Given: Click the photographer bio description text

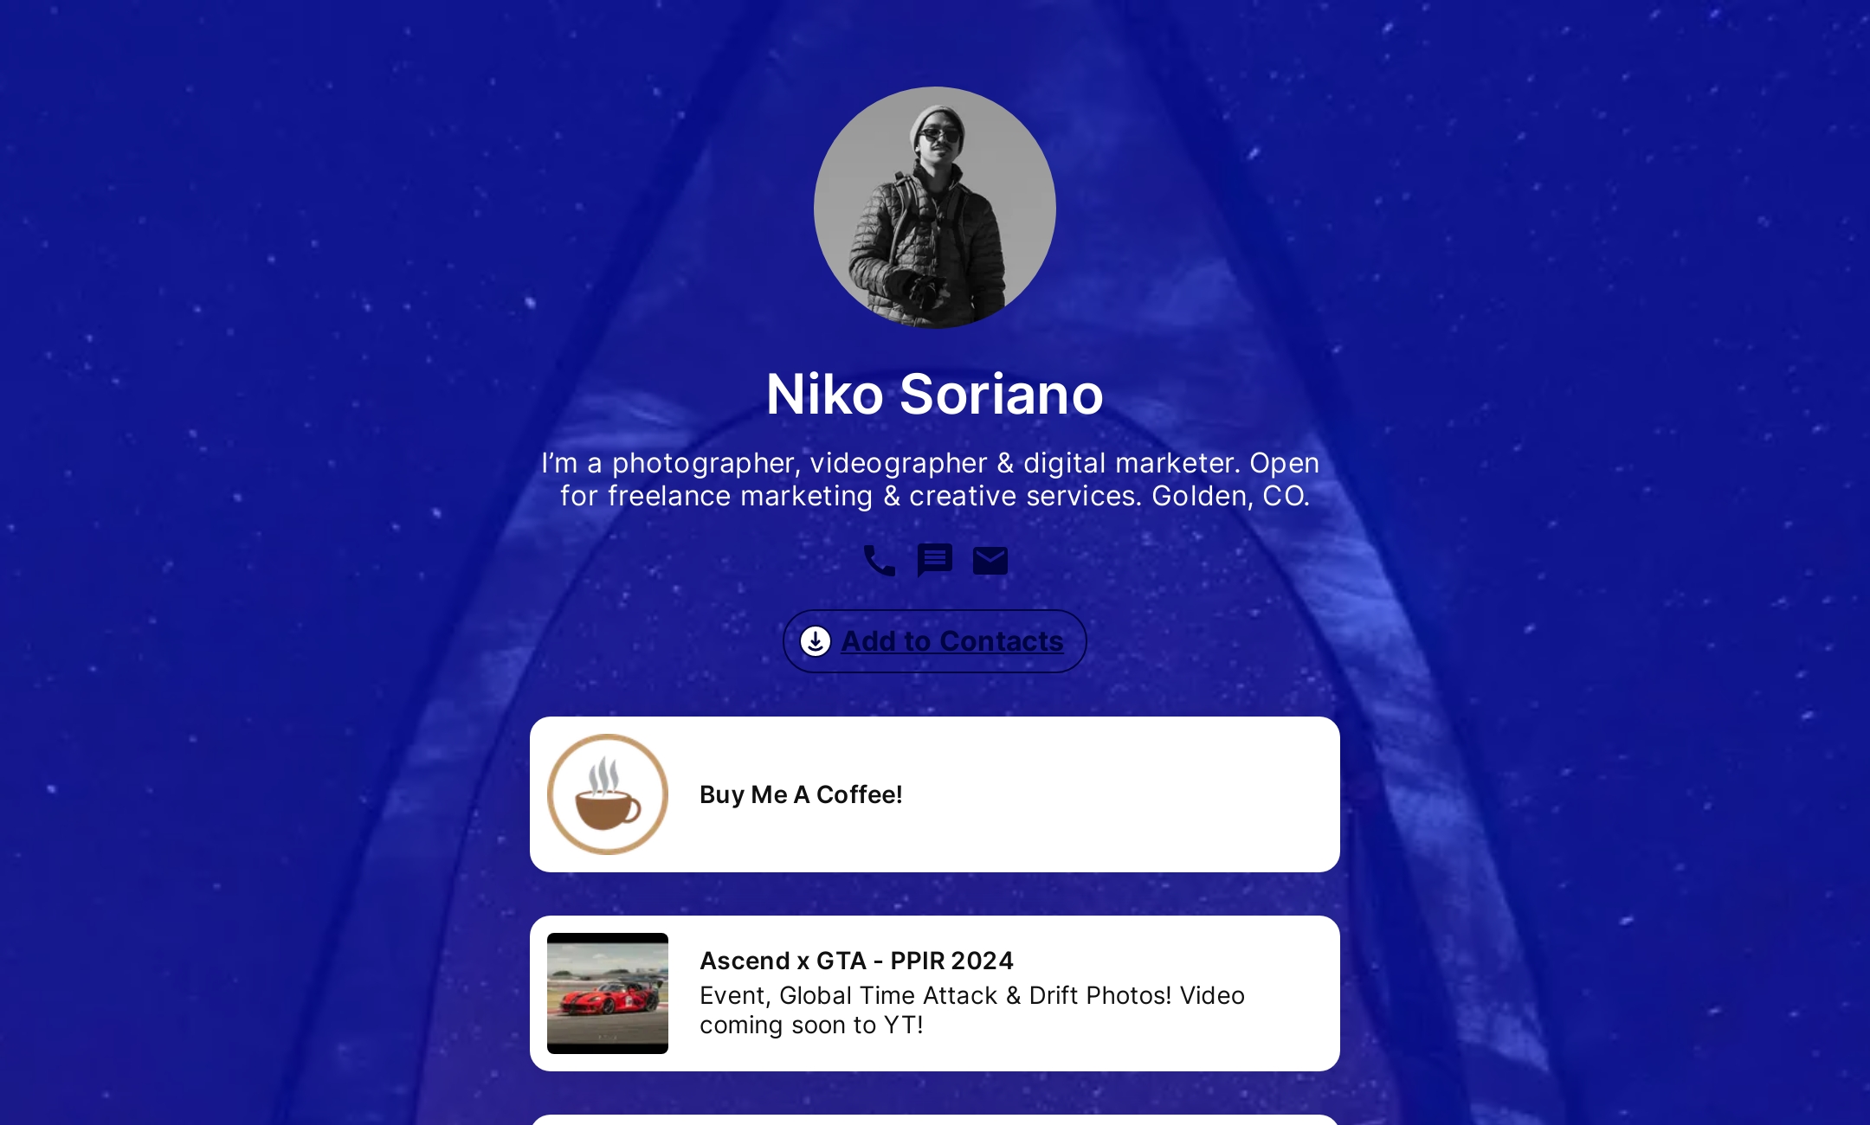Looking at the screenshot, I should (931, 479).
